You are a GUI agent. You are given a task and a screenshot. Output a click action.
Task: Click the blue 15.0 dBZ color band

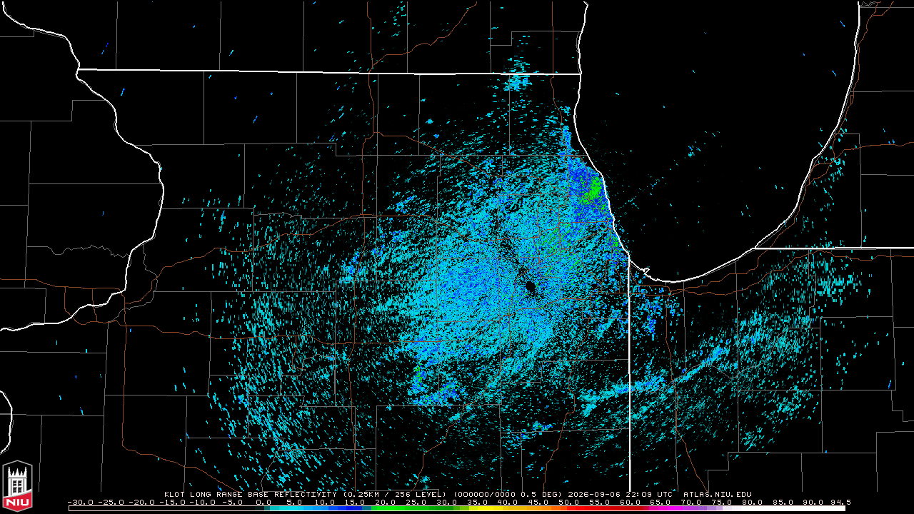356,508
